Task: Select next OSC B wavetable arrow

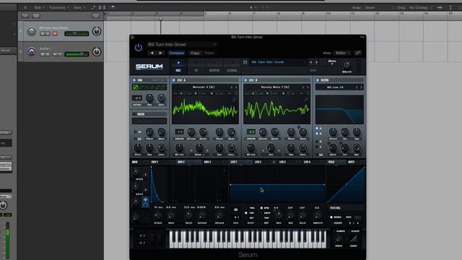Action: (x=308, y=87)
